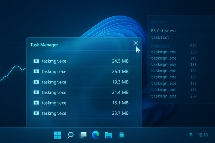
Task: Click the icon beside 23.7 MB process
Action: pos(36,113)
